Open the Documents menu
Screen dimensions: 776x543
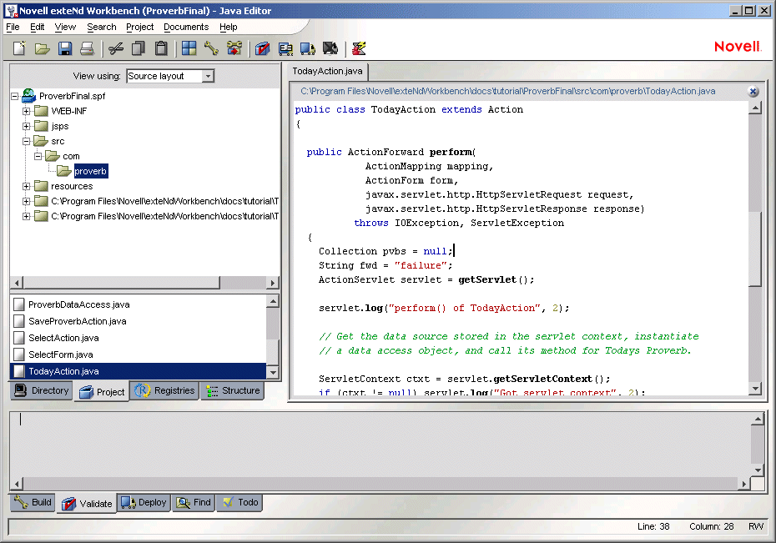(186, 27)
